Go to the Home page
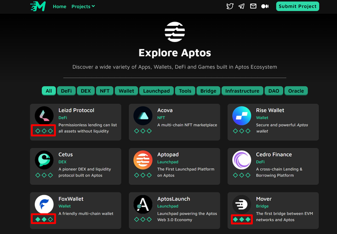Viewport: 337px width, 234px height. tap(60, 6)
